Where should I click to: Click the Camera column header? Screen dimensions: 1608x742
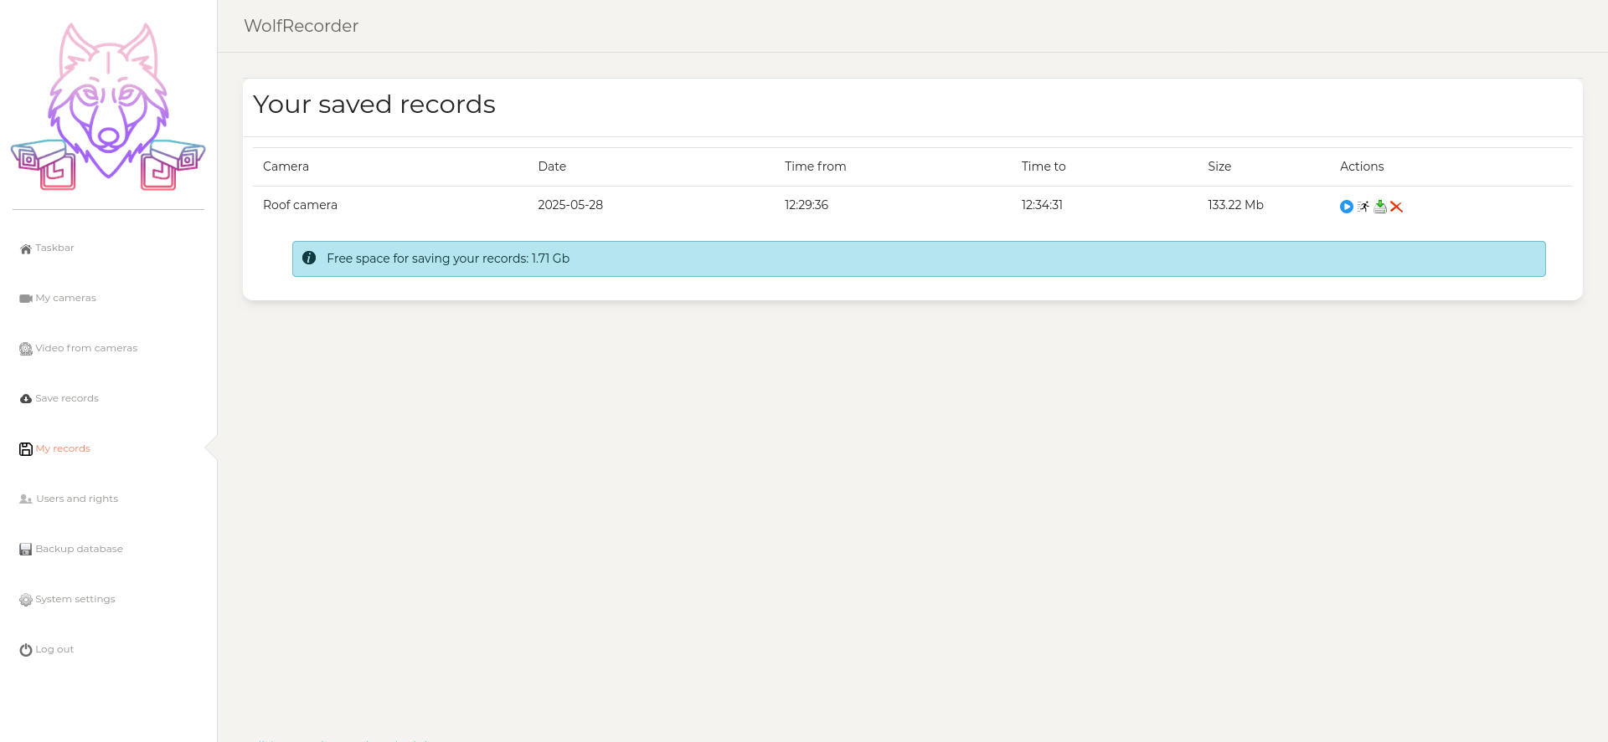pos(286,166)
